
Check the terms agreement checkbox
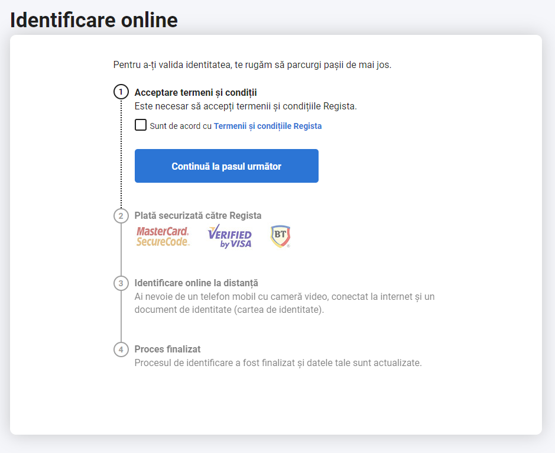pyautogui.click(x=141, y=125)
